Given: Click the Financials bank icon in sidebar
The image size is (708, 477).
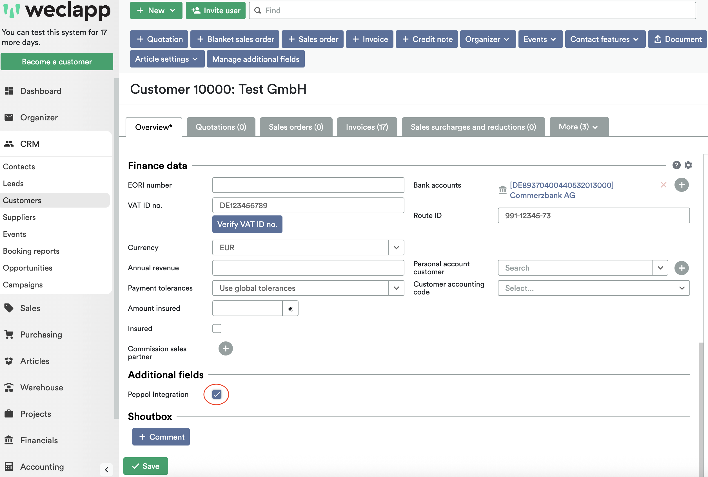Looking at the screenshot, I should click(x=9, y=440).
